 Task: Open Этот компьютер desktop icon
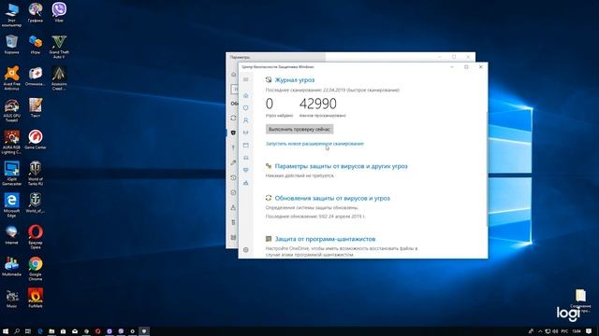(x=11, y=15)
